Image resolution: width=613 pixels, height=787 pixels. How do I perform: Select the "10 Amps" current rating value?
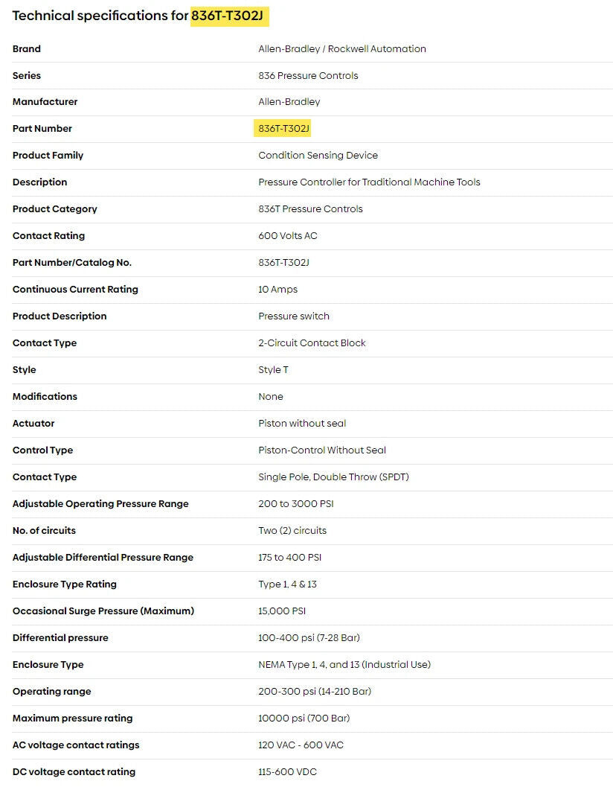click(x=277, y=290)
